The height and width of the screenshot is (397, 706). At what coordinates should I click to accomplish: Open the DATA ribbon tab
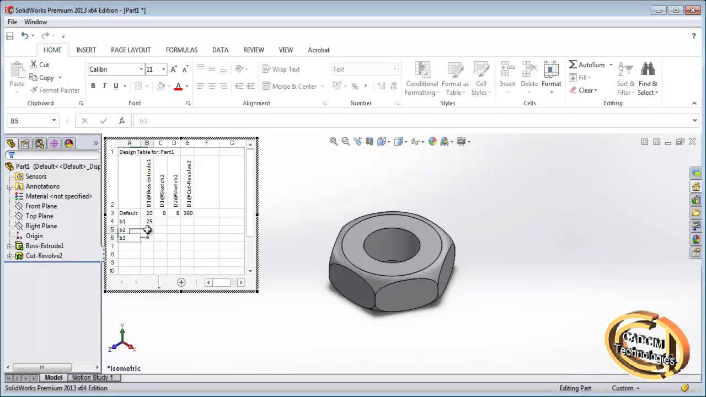pyautogui.click(x=220, y=50)
